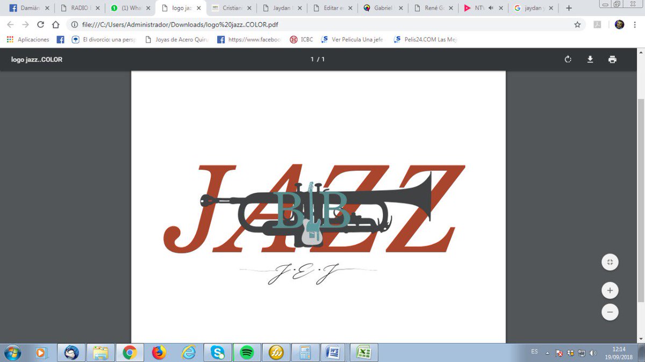This screenshot has width=645, height=362.
Task: Switch to the WhatsApp tab
Action: [130, 8]
